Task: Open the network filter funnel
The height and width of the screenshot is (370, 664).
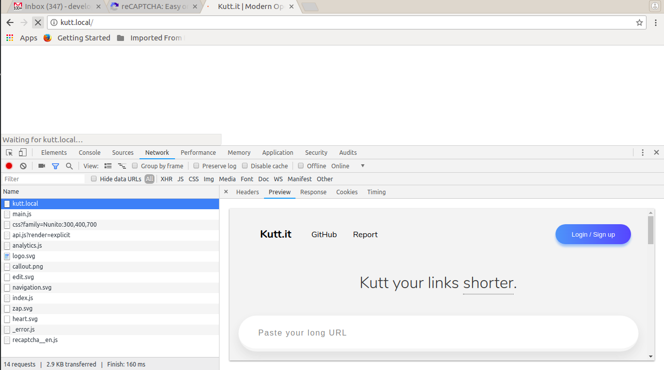Action: click(55, 165)
